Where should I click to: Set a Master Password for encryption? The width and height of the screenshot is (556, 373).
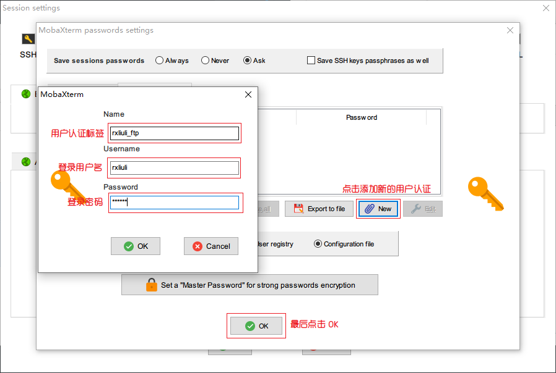(250, 285)
